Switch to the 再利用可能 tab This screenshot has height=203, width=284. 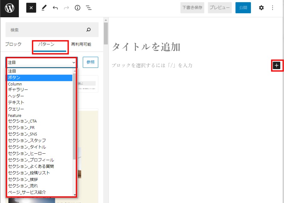point(81,44)
